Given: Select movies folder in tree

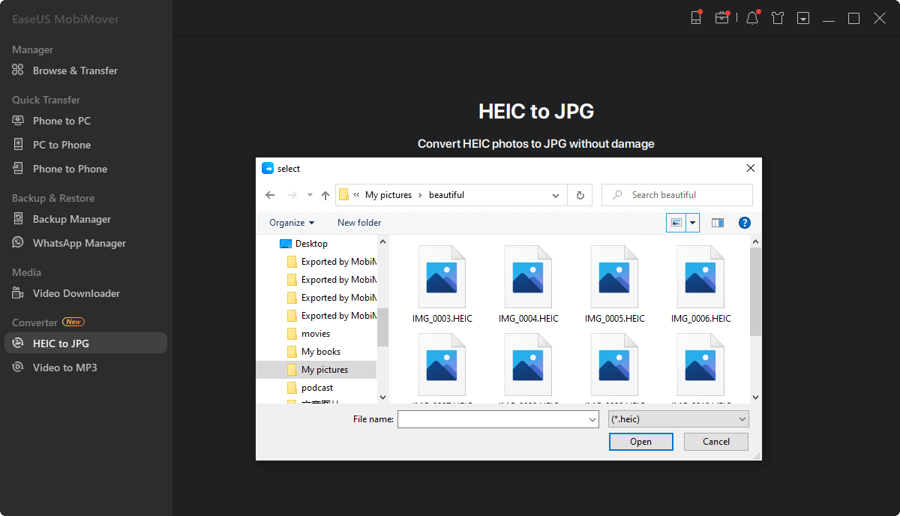Looking at the screenshot, I should click(316, 334).
